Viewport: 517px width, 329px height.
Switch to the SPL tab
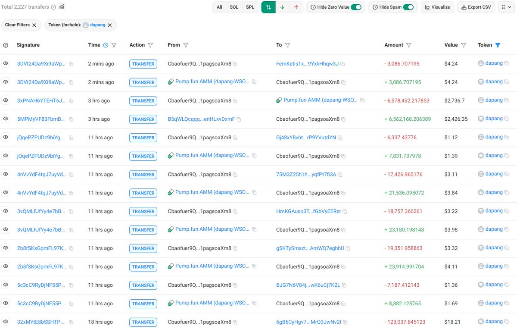[x=250, y=7]
